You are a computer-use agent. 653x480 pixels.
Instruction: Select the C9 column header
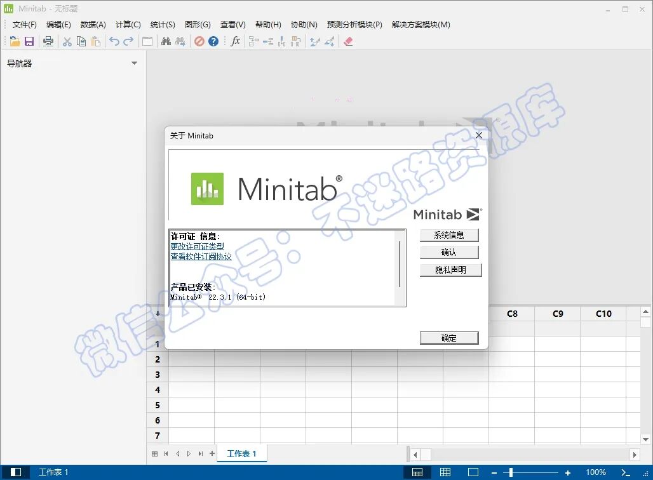point(558,314)
